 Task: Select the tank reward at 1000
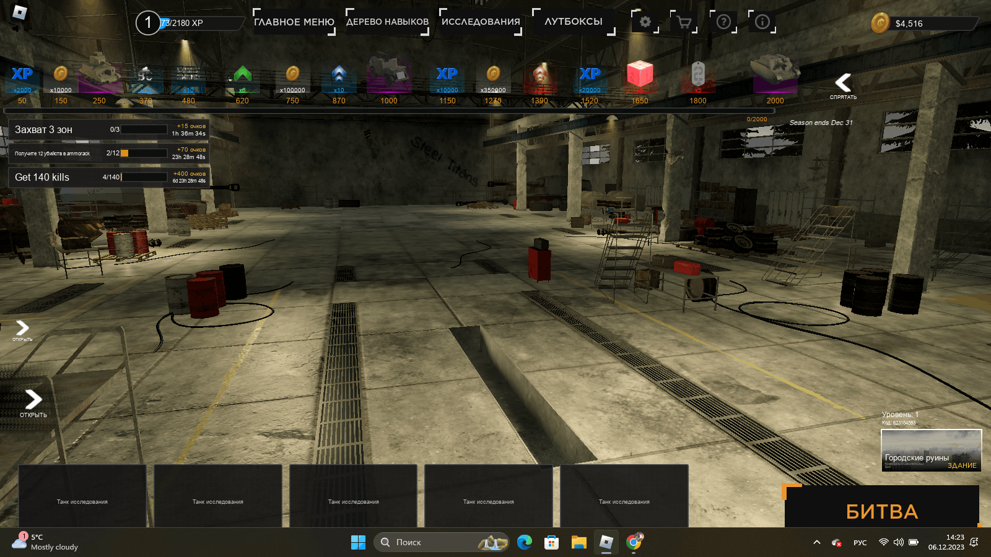coord(389,74)
